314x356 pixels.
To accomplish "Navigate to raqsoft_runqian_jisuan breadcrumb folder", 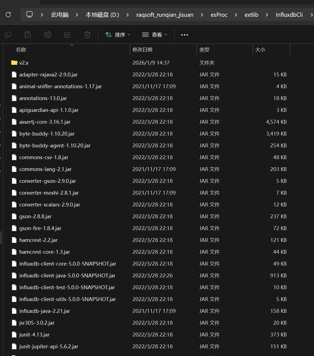I will click(165, 15).
